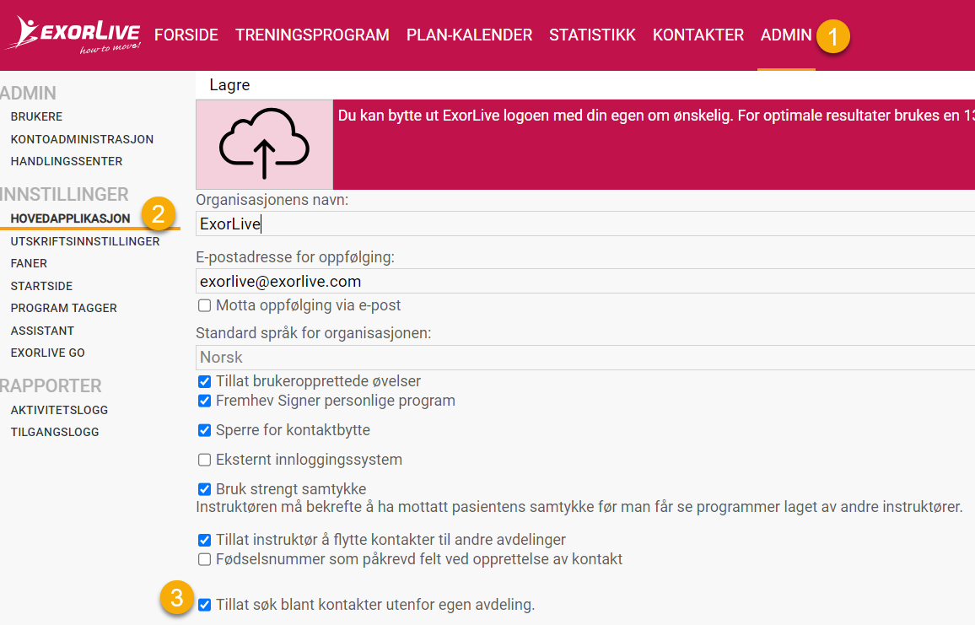975x625 pixels.
Task: Open BRUKERE in the admin sidebar
Action: click(36, 117)
